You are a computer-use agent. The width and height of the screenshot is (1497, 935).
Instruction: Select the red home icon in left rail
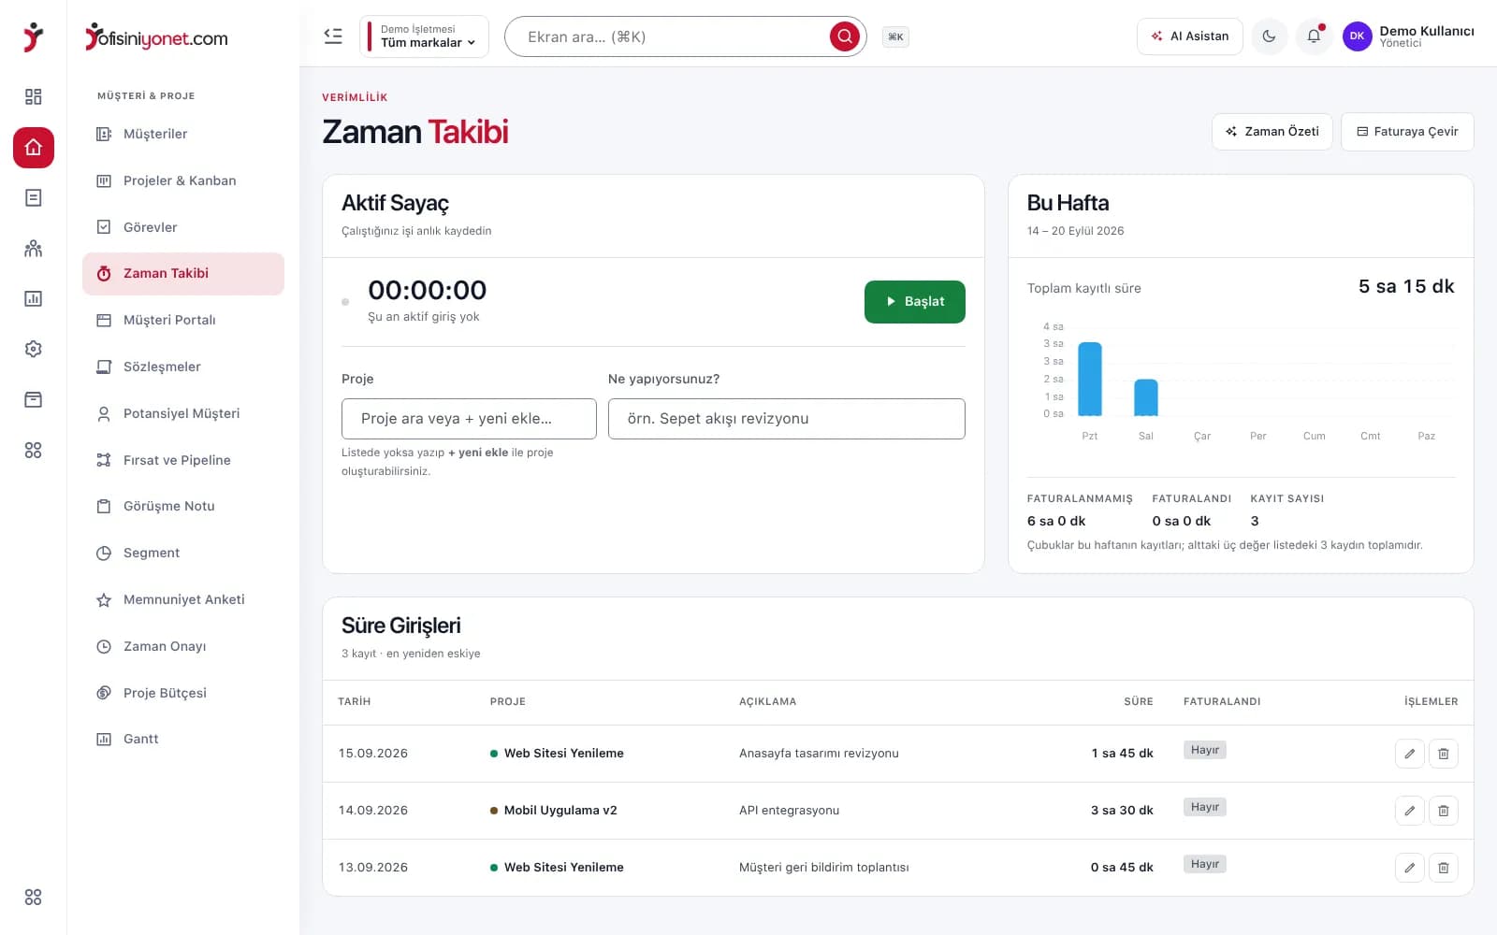click(x=34, y=148)
